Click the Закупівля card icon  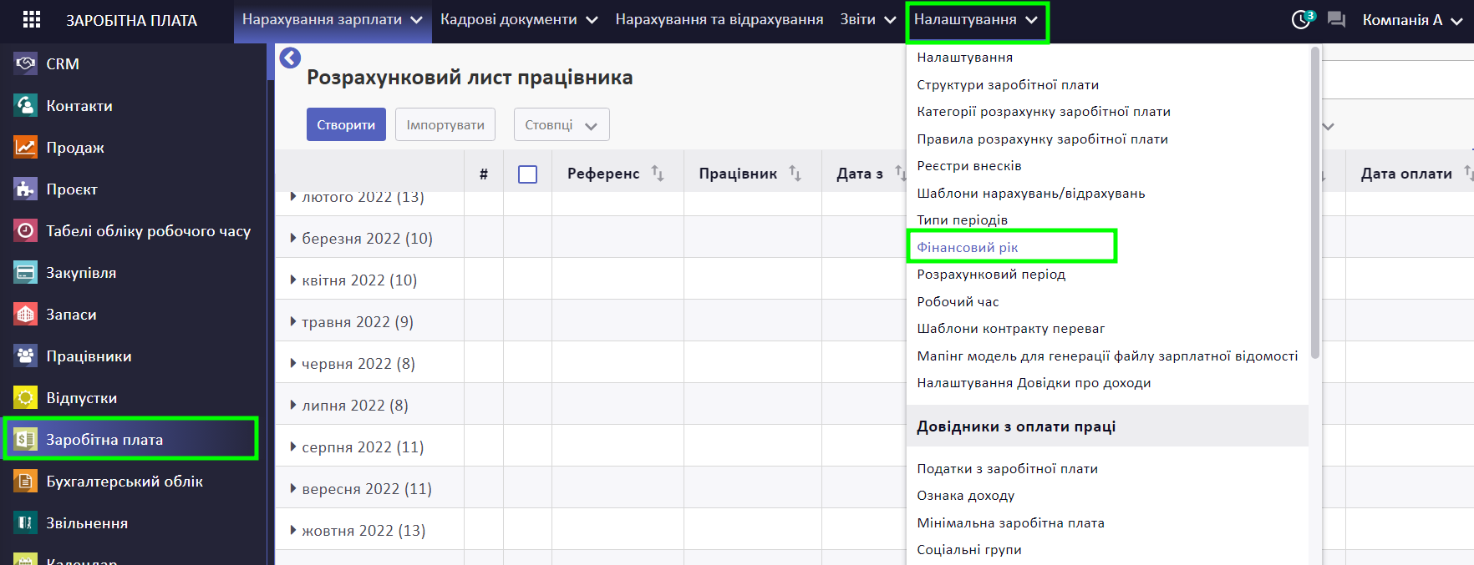click(26, 272)
